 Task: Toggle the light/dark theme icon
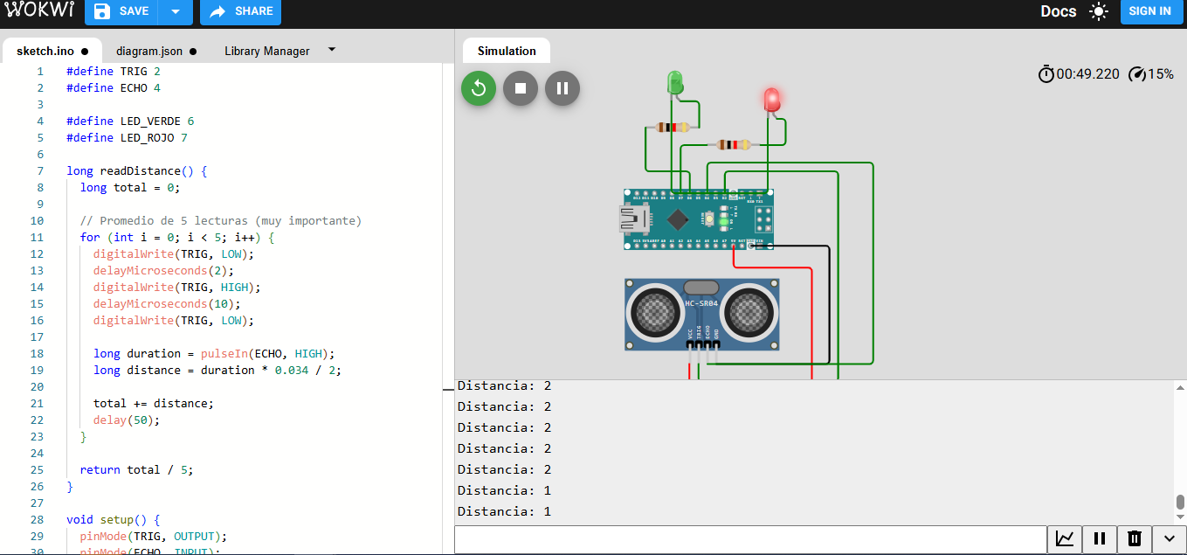[x=1098, y=11]
